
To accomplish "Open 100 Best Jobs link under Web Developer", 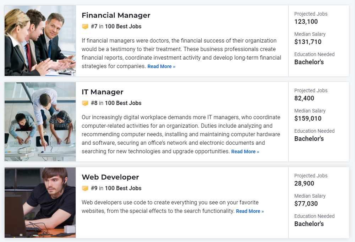I will [x=123, y=188].
